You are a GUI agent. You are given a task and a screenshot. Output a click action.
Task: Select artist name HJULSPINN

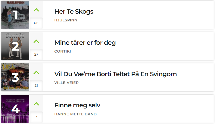point(66,20)
